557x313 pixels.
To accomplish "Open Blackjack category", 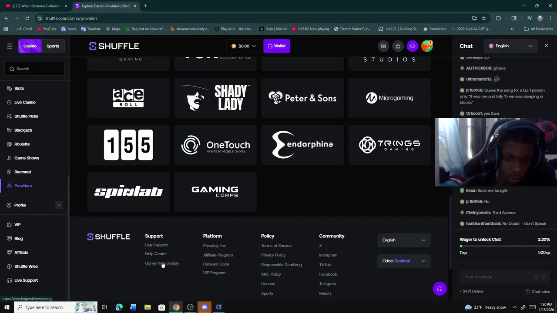I will pyautogui.click(x=23, y=130).
